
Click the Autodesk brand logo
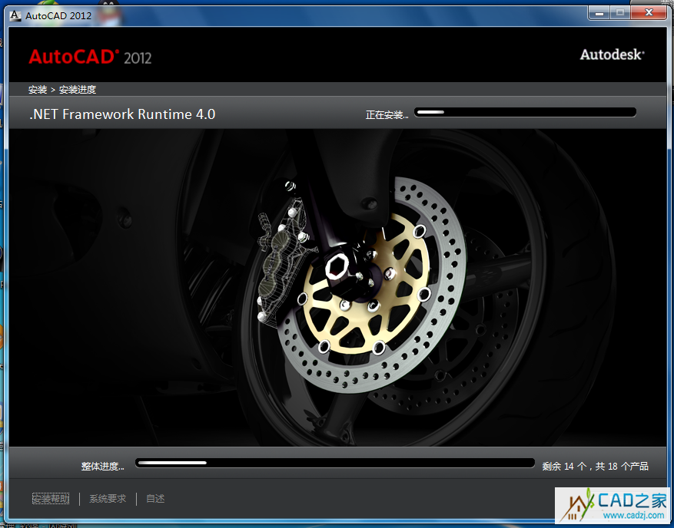(x=612, y=54)
